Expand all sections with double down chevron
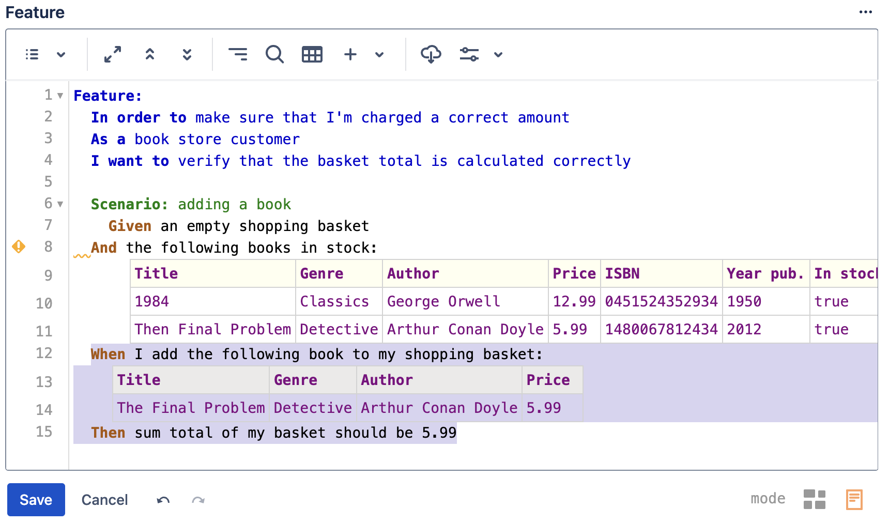Image resolution: width=889 pixels, height=524 pixels. coord(187,54)
